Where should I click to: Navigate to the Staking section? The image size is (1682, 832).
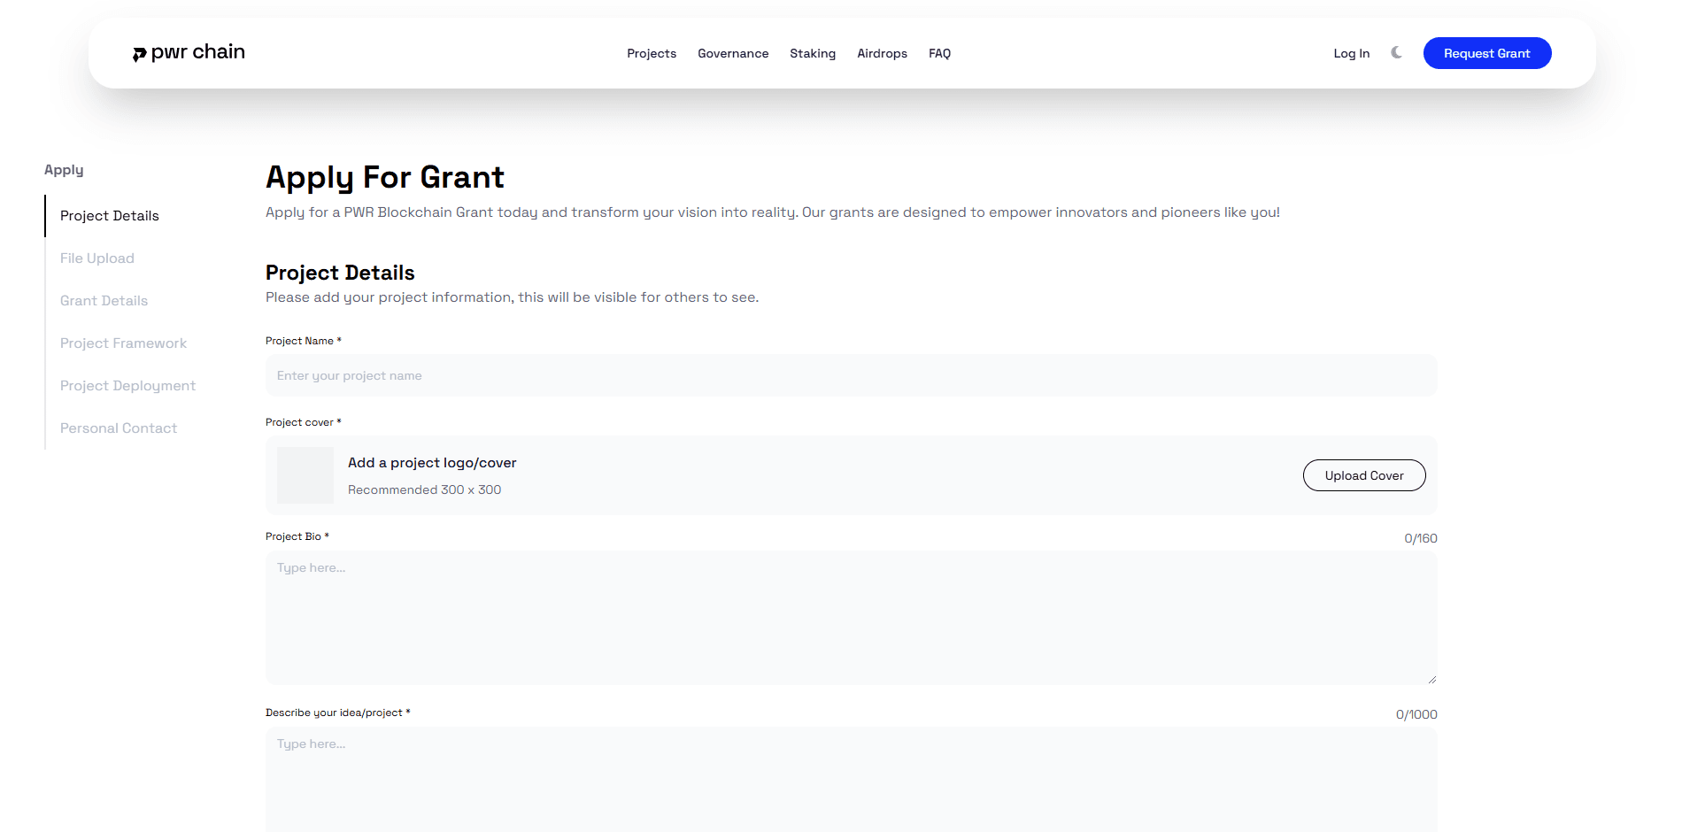click(813, 53)
